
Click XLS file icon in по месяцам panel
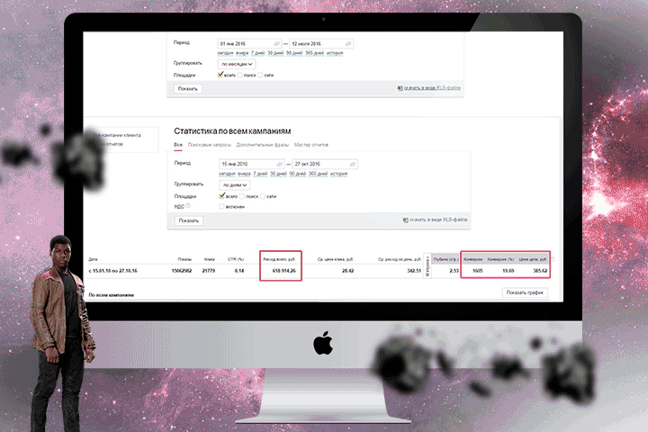pyautogui.click(x=400, y=88)
